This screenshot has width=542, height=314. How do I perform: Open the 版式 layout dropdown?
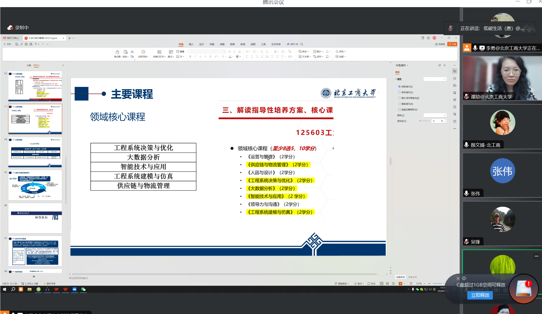click(171, 57)
